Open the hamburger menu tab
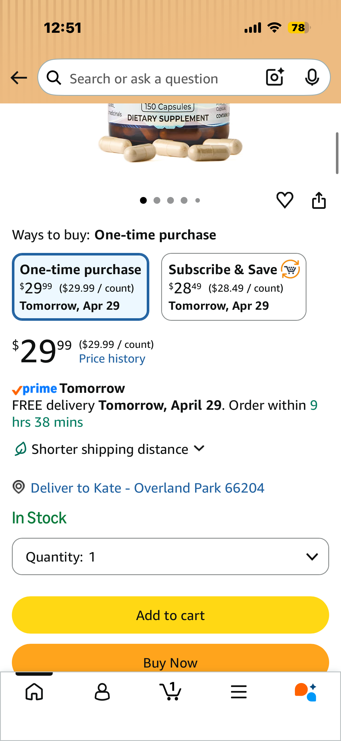Viewport: 341px width, 741px height. pos(239,692)
